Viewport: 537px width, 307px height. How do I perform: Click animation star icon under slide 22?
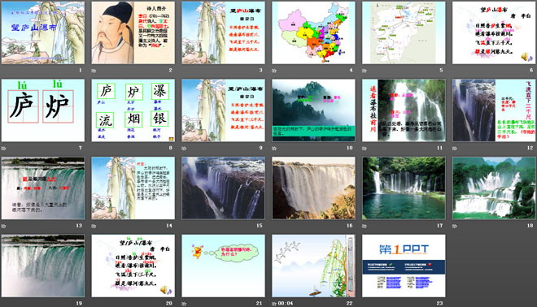274,303
